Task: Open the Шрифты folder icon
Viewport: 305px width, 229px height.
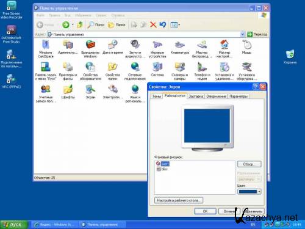Action: [x=68, y=92]
